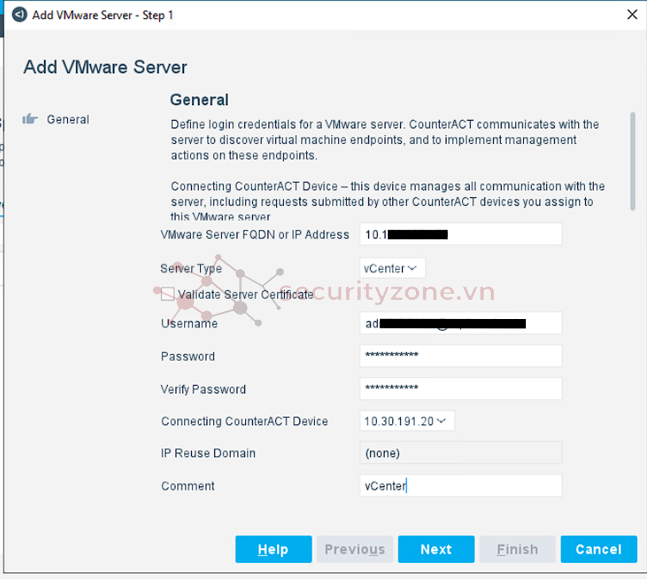
Task: Focus the Verify Password input field
Action: click(461, 389)
